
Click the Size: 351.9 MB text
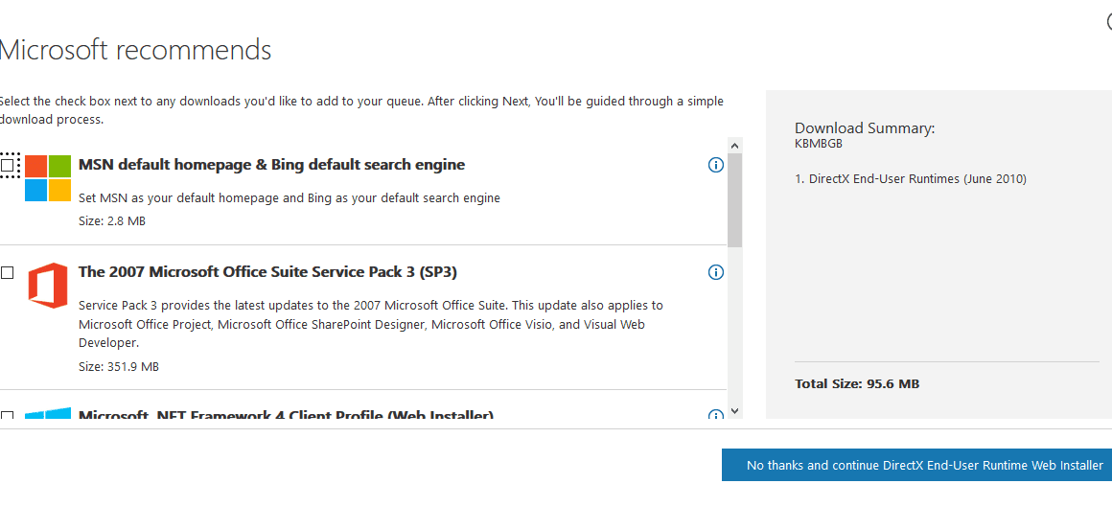pos(119,367)
